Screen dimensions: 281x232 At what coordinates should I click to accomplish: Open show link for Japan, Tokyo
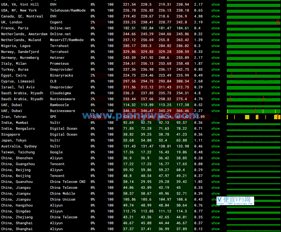(215, 140)
